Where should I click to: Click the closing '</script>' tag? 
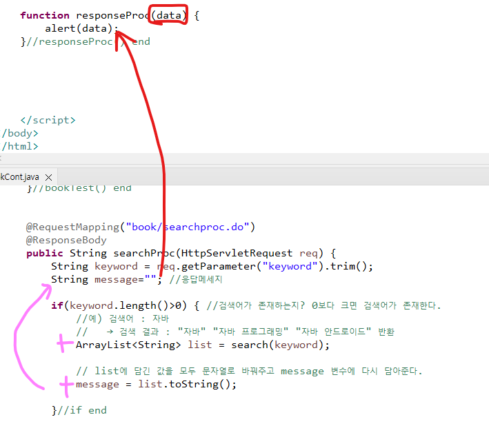(x=48, y=120)
